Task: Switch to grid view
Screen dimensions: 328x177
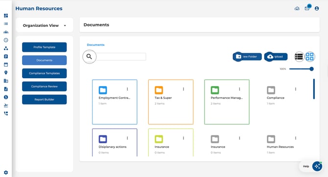Action: pos(310,57)
